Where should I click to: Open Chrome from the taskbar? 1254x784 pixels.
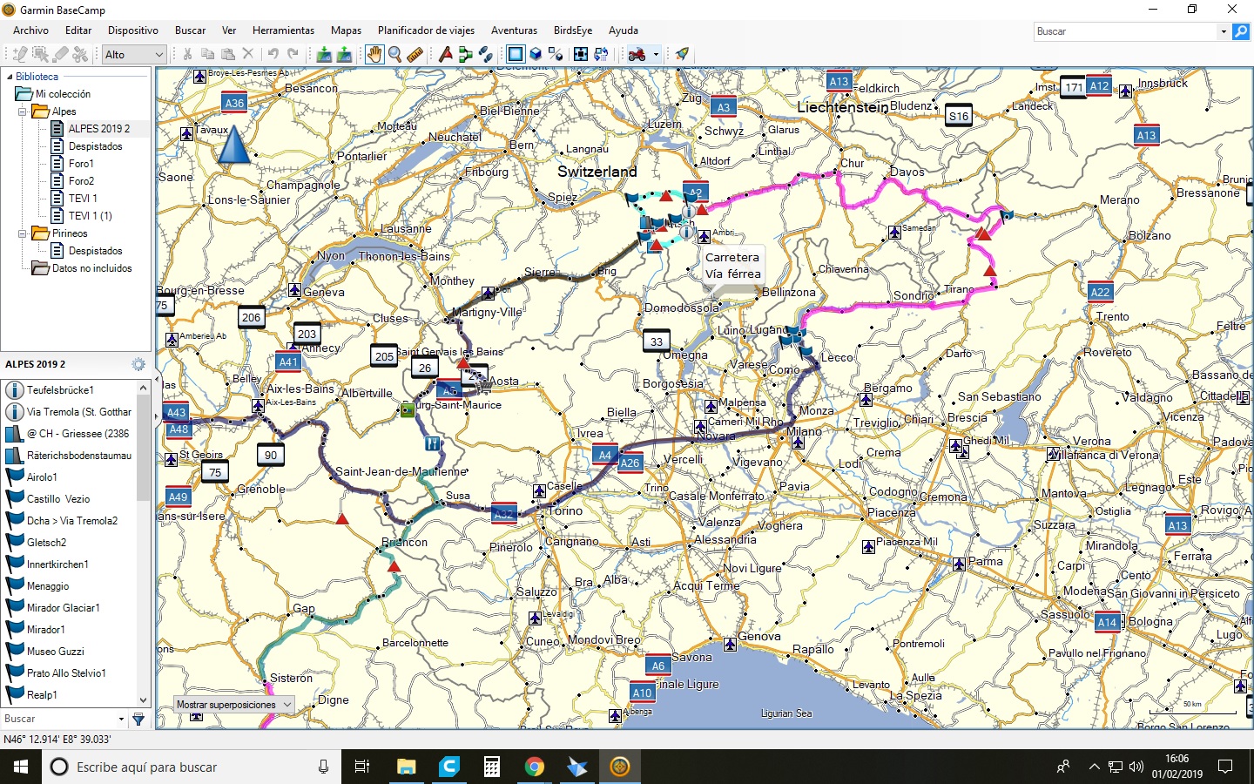click(x=535, y=767)
